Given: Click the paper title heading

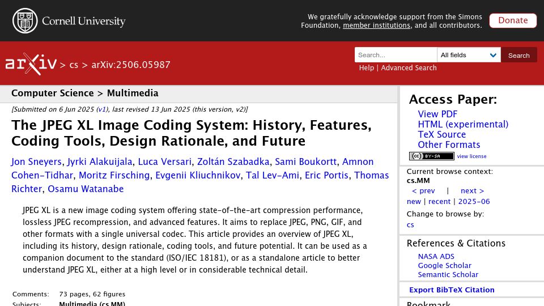Looking at the screenshot, I should point(191,133).
